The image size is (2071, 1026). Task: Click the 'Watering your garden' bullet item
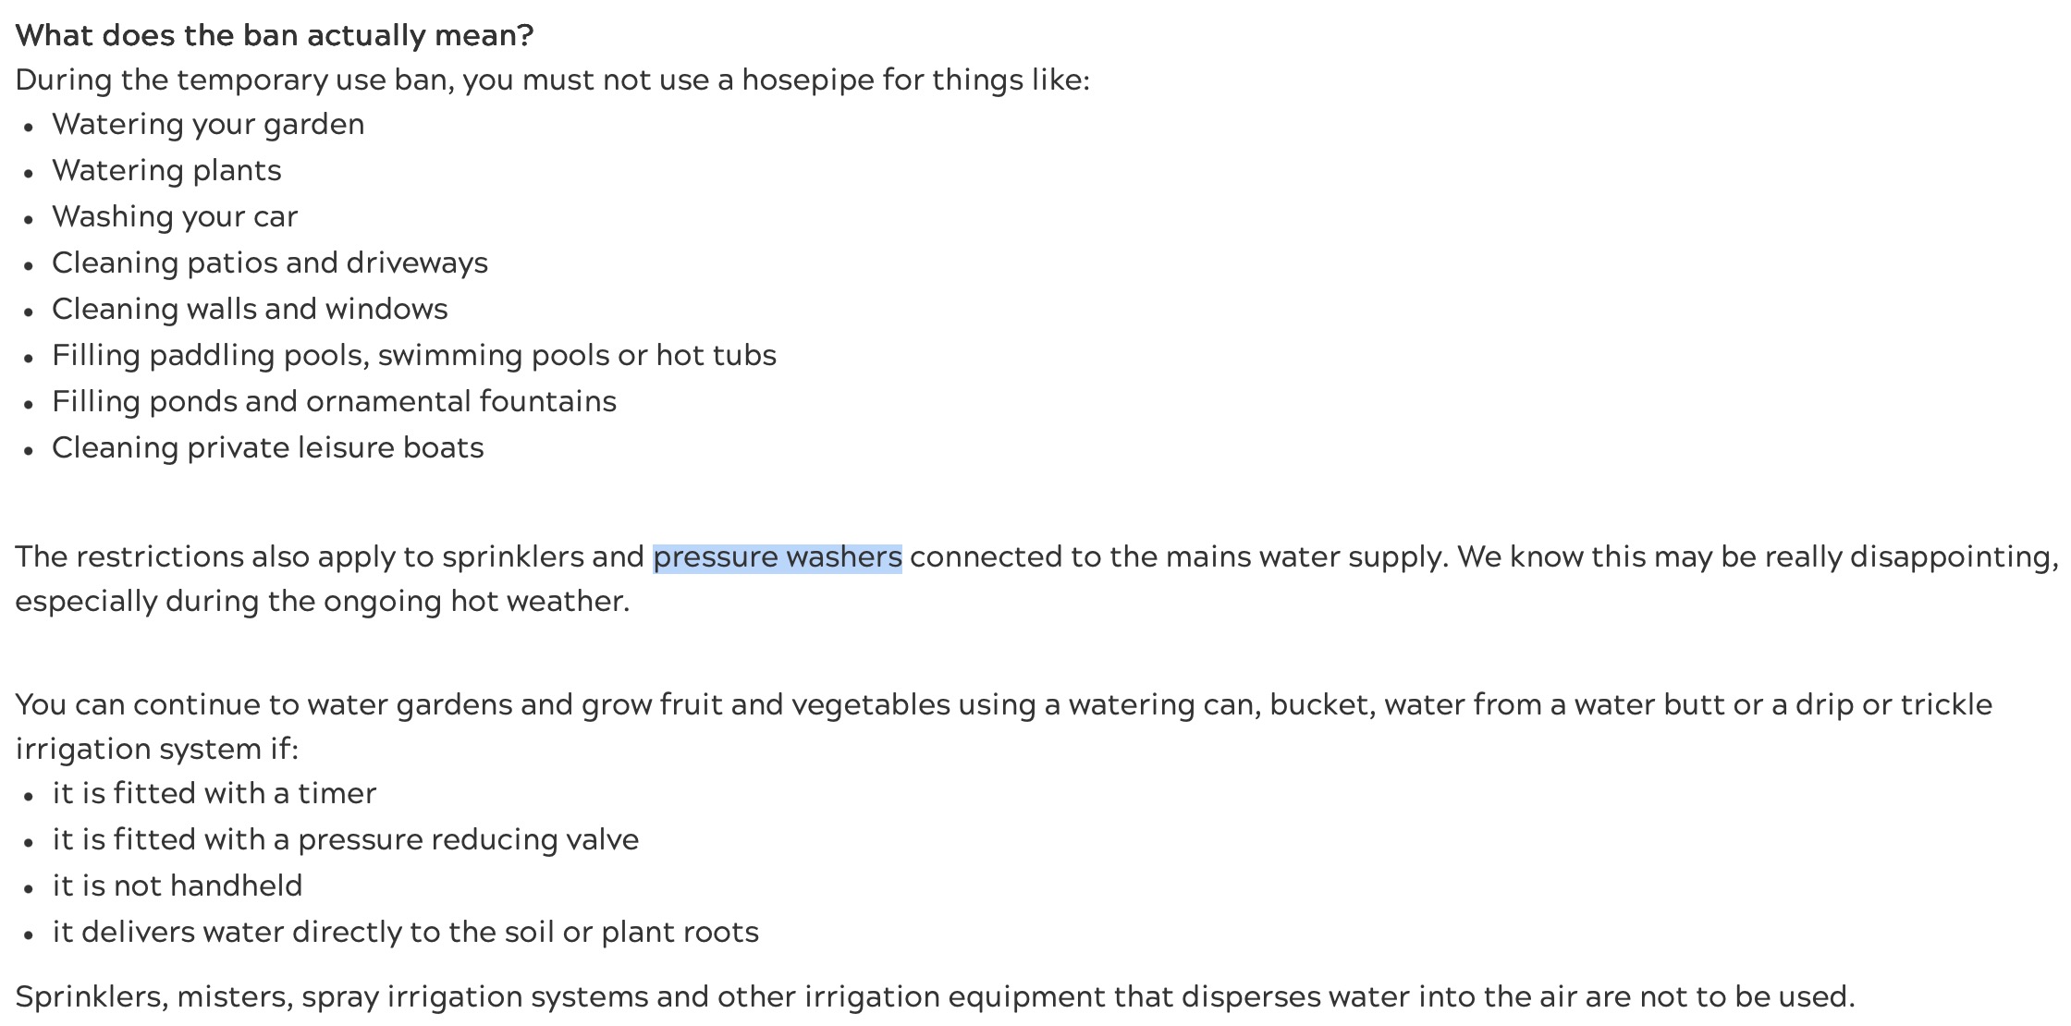tap(208, 124)
